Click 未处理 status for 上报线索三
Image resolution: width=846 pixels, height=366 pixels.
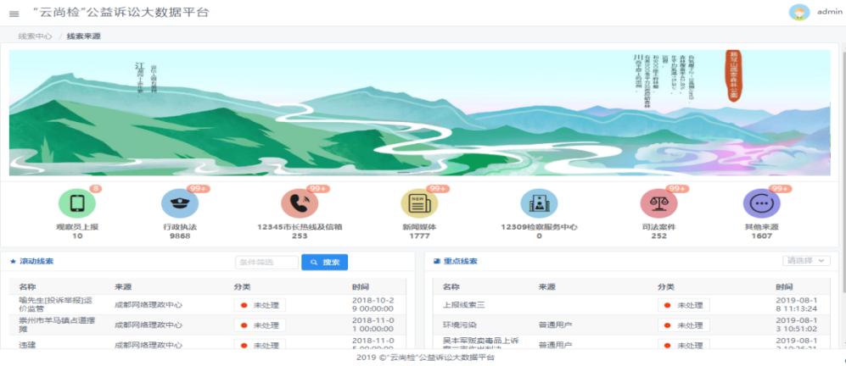(x=684, y=305)
